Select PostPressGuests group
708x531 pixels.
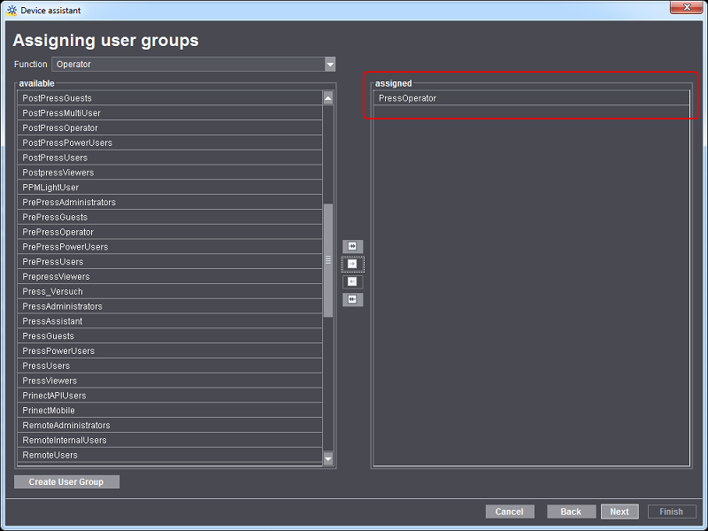coord(168,98)
